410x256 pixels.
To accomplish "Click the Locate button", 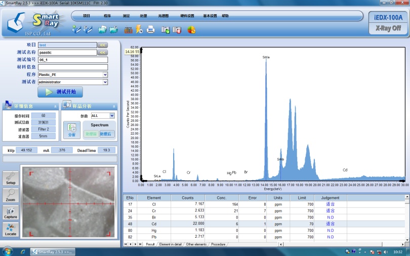I will point(11,230).
